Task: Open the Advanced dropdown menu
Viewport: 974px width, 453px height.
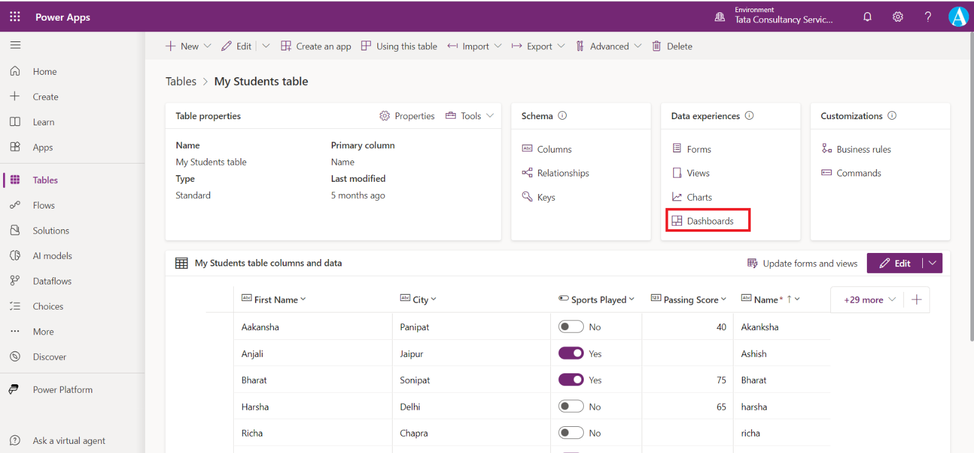Action: pos(609,46)
